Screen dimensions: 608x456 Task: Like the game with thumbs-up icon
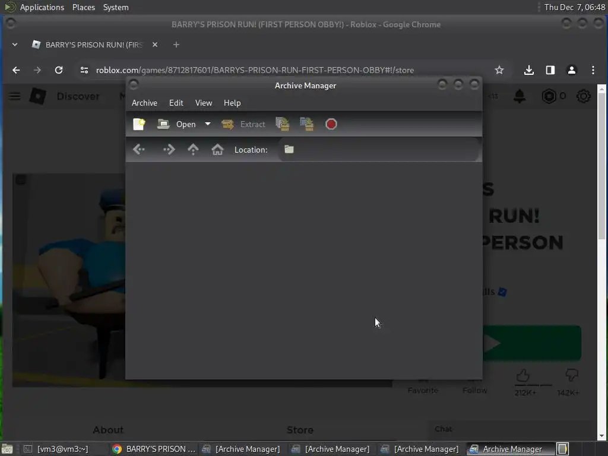click(522, 375)
